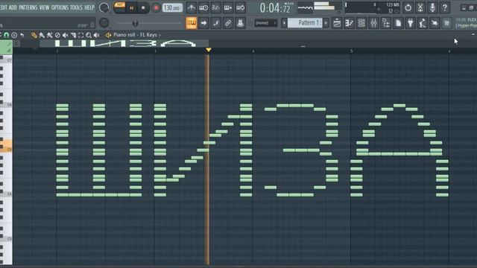
Task: Open the TOOLS menu
Action: click(x=76, y=7)
